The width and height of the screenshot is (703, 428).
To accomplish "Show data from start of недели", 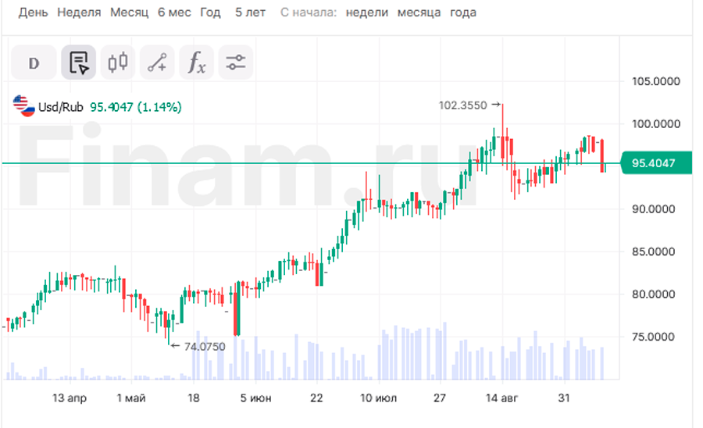I will 366,12.
